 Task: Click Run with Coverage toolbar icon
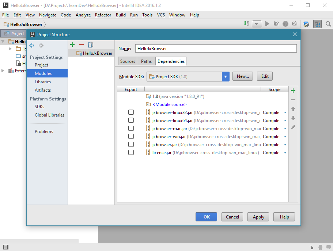(x=285, y=24)
